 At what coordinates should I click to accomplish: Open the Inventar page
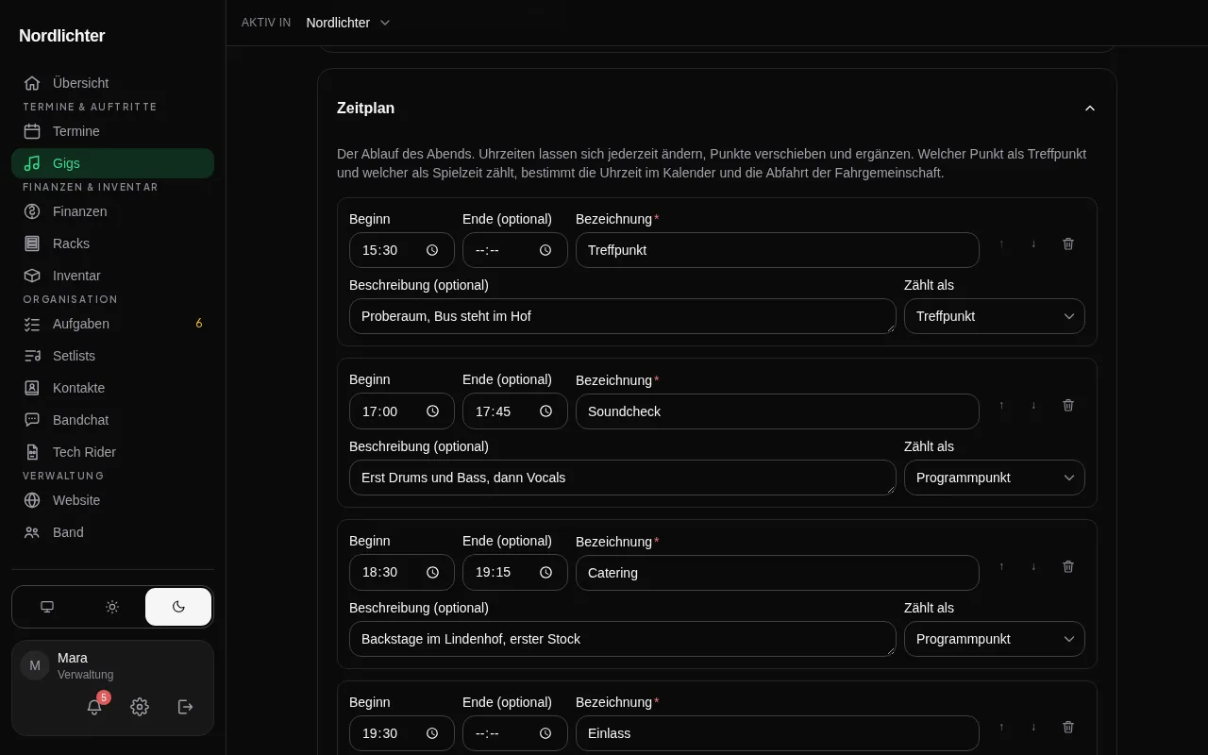[x=112, y=276]
